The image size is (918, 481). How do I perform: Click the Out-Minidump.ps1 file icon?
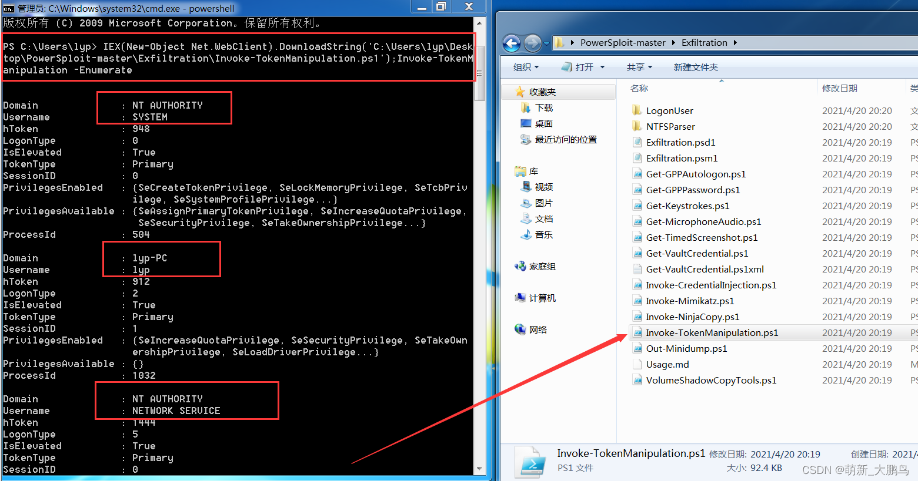637,348
